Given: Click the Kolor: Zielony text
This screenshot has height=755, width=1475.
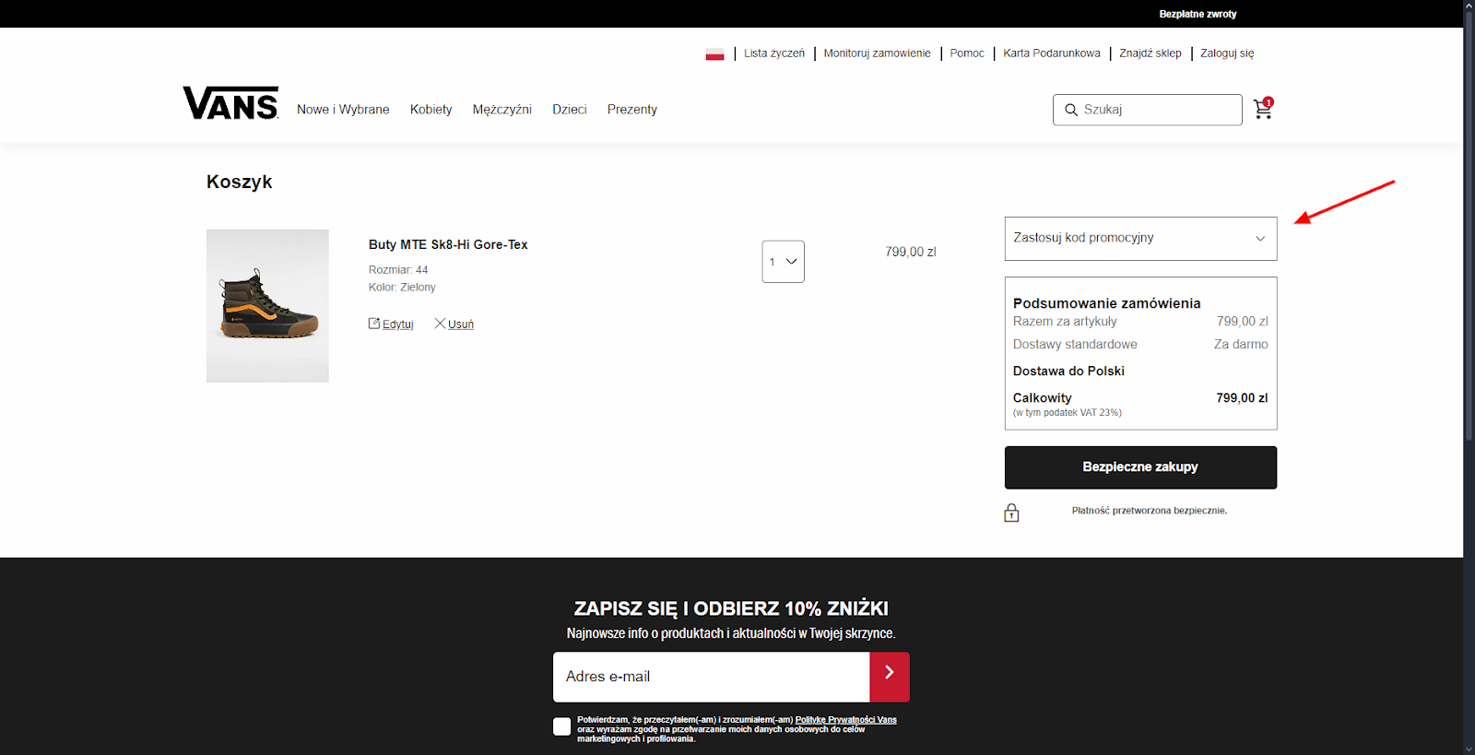Looking at the screenshot, I should pos(402,288).
